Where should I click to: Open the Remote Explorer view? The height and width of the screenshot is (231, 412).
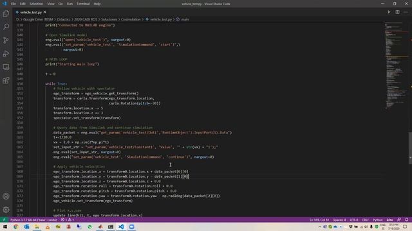click(x=6, y=67)
